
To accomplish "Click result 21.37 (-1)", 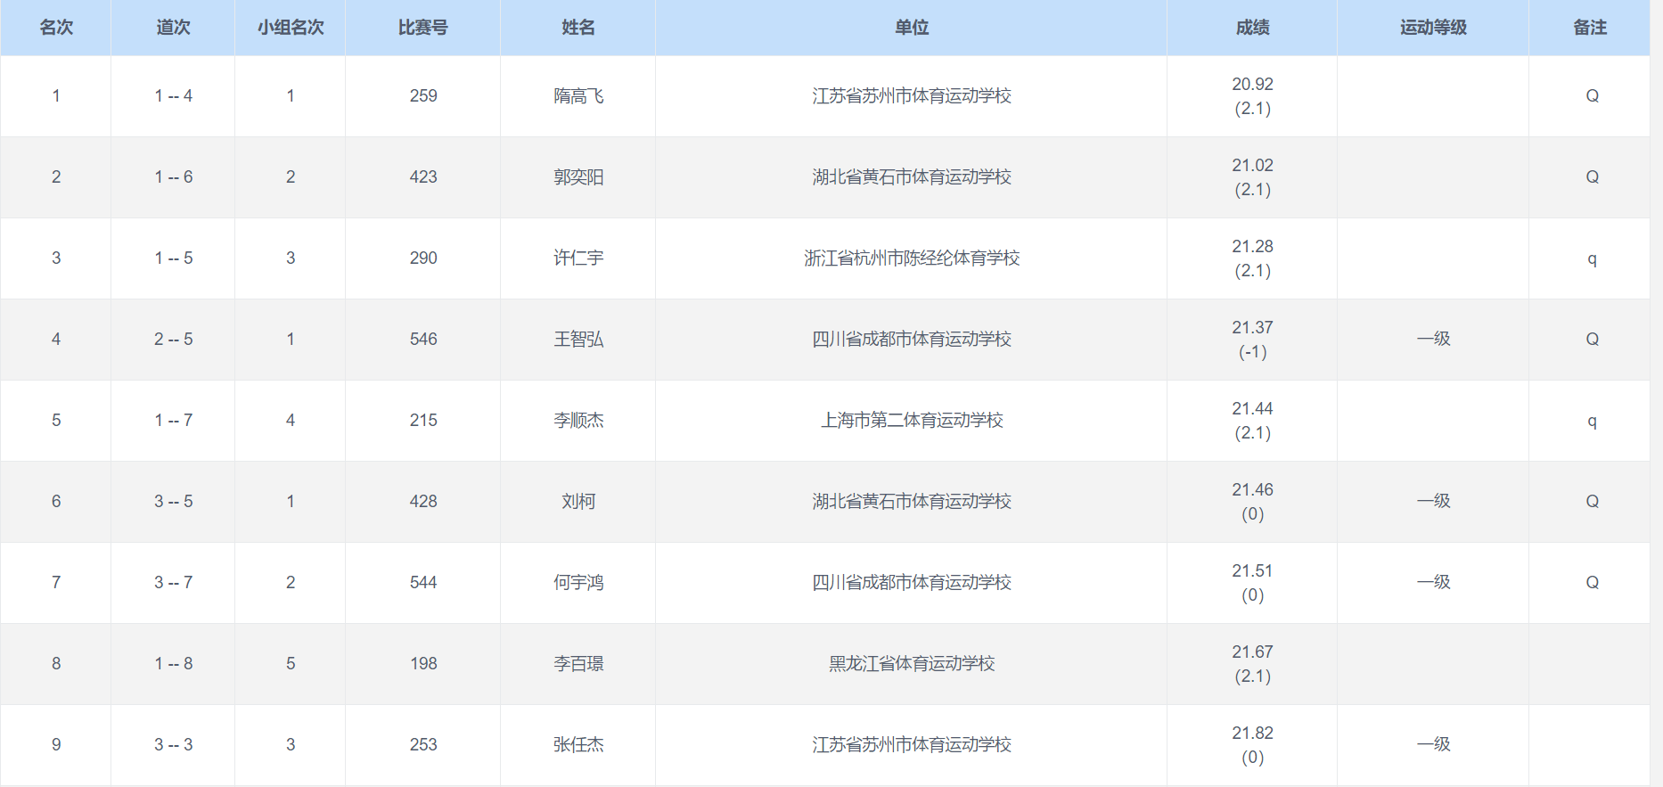I will [1252, 340].
